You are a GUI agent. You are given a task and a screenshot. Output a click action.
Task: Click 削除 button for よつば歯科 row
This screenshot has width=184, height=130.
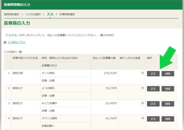[x=168, y=89]
